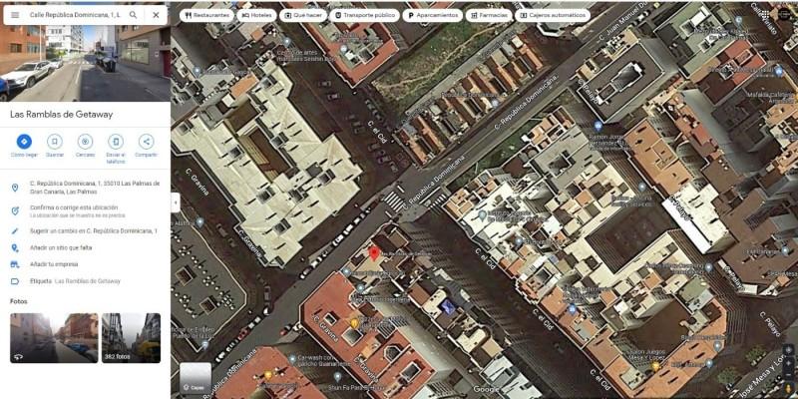Click the search box showing Calle República Dominicana

coord(75,15)
